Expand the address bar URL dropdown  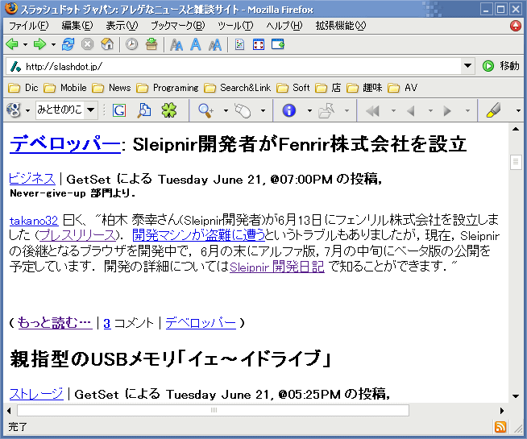tap(467, 65)
